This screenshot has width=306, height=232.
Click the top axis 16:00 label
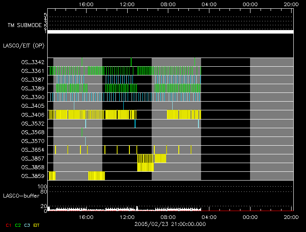(x=86, y=4)
